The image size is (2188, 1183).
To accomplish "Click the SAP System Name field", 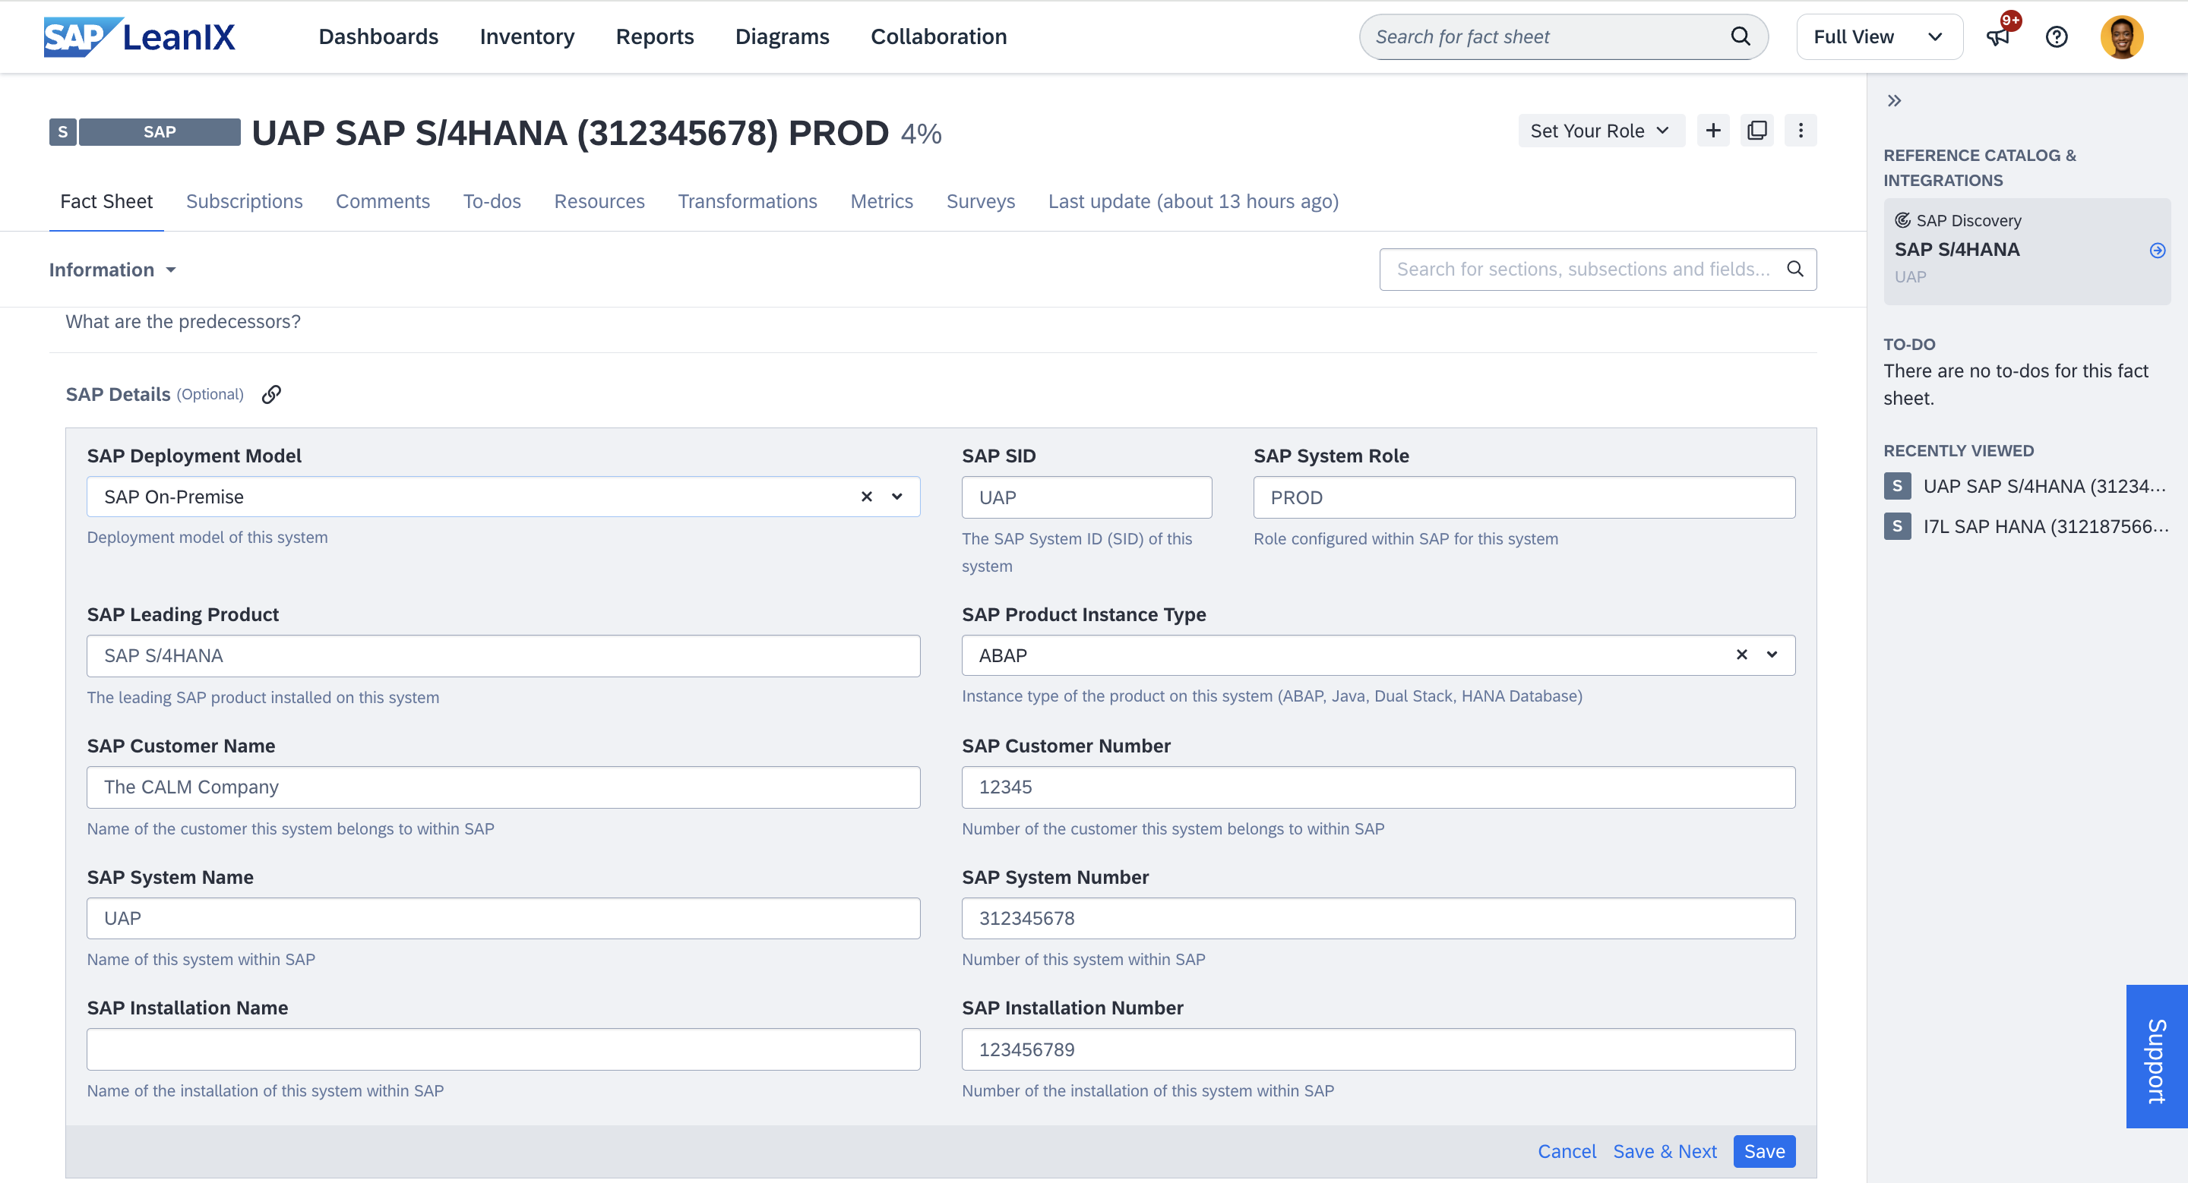I will coord(503,918).
